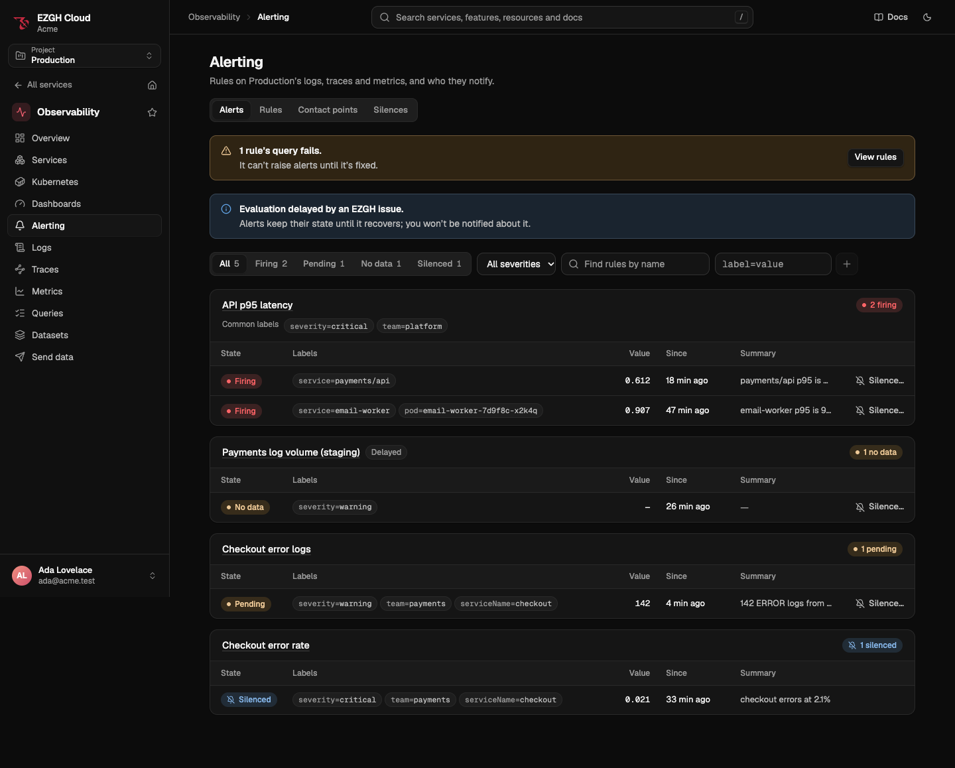
Task: Open the Contact points tab
Action: (328, 110)
